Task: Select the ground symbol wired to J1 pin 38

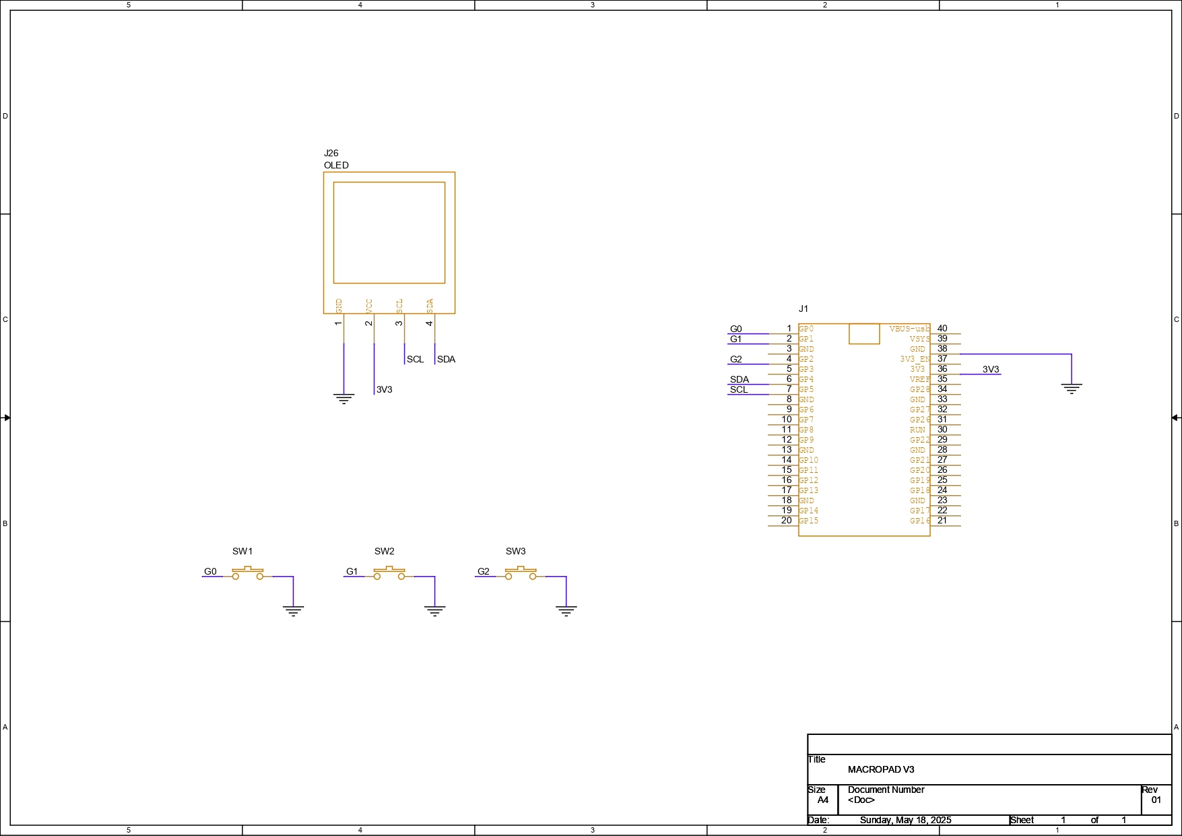Action: (1071, 388)
